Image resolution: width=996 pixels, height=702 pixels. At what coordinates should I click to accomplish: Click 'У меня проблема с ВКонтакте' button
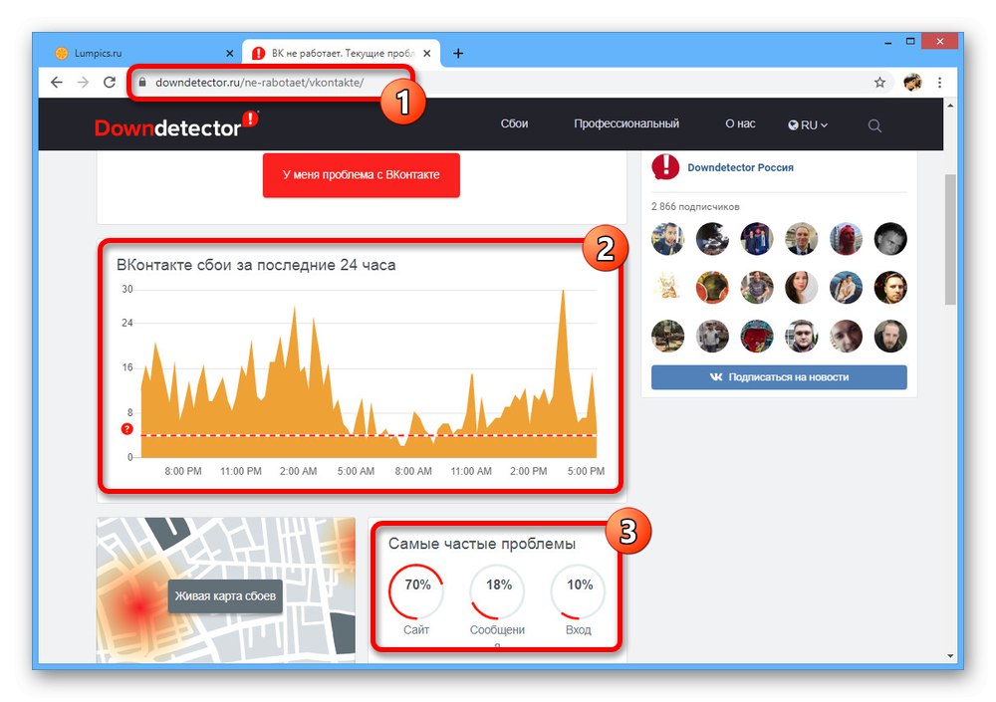pyautogui.click(x=361, y=174)
